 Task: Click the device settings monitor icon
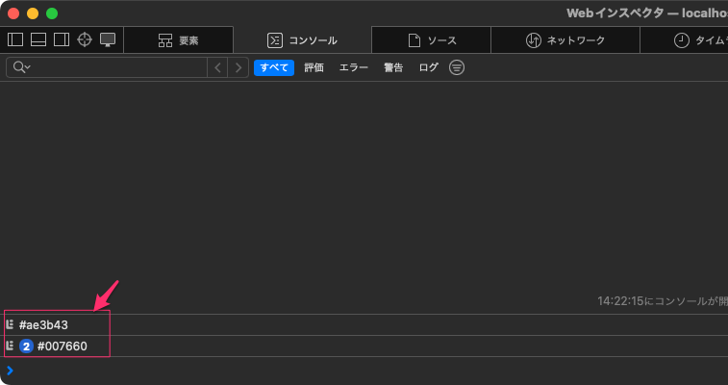pos(108,40)
